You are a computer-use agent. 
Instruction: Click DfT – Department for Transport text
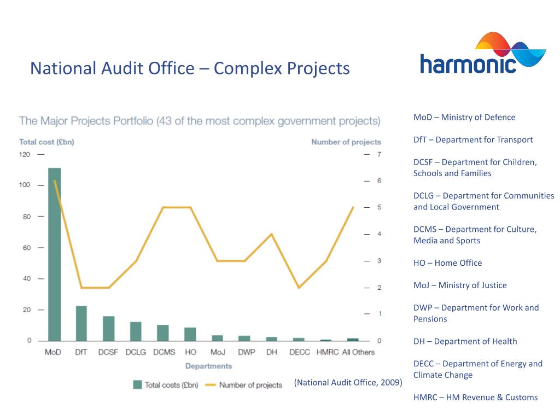(473, 139)
